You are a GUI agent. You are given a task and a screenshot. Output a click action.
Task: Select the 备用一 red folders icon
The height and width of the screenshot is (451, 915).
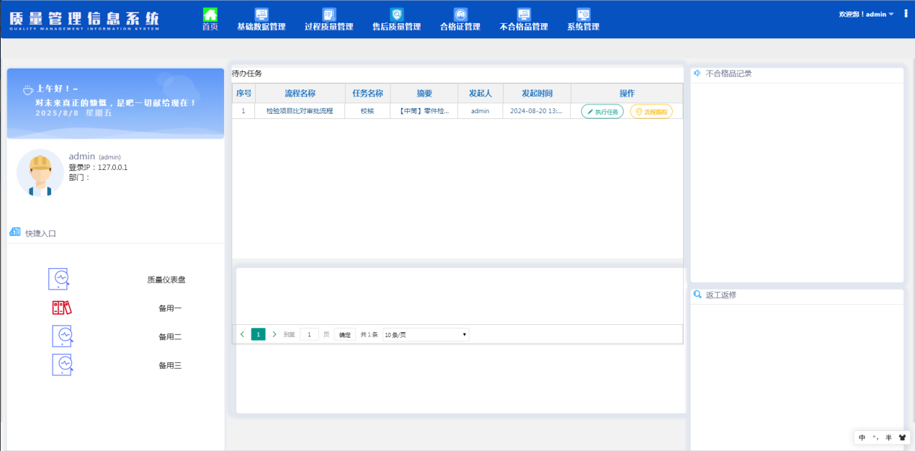pos(62,308)
